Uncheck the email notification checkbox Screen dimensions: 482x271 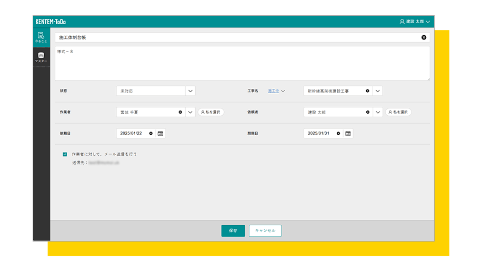[x=65, y=154]
